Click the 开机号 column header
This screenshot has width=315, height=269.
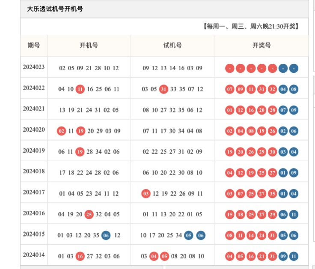tap(89, 45)
